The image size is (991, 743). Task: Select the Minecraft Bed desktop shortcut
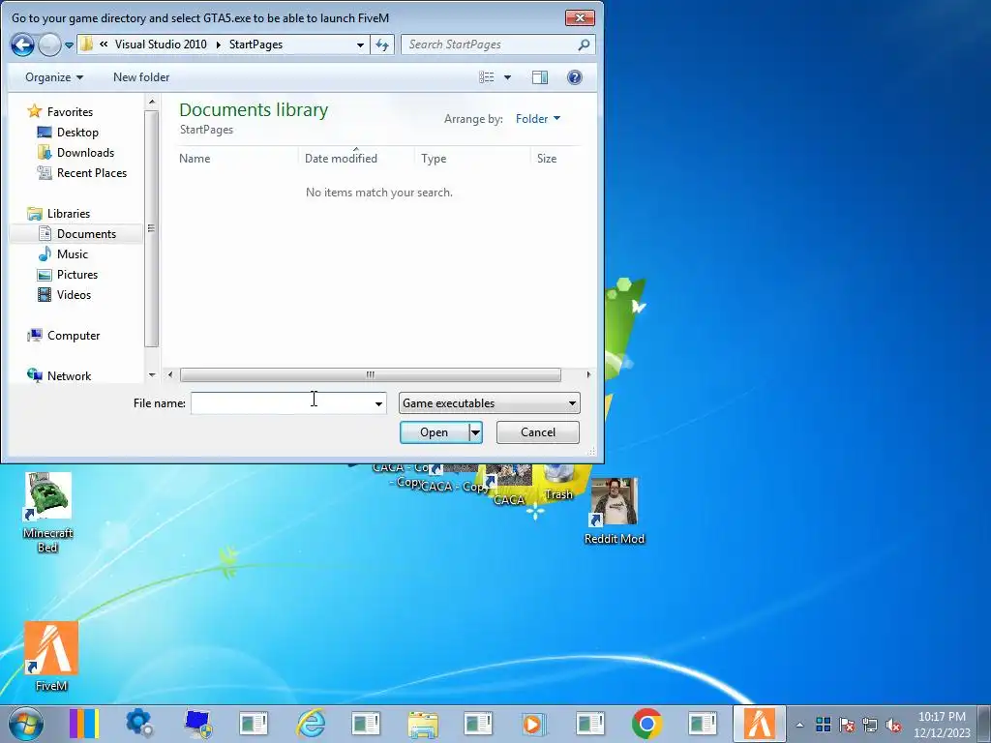[48, 513]
